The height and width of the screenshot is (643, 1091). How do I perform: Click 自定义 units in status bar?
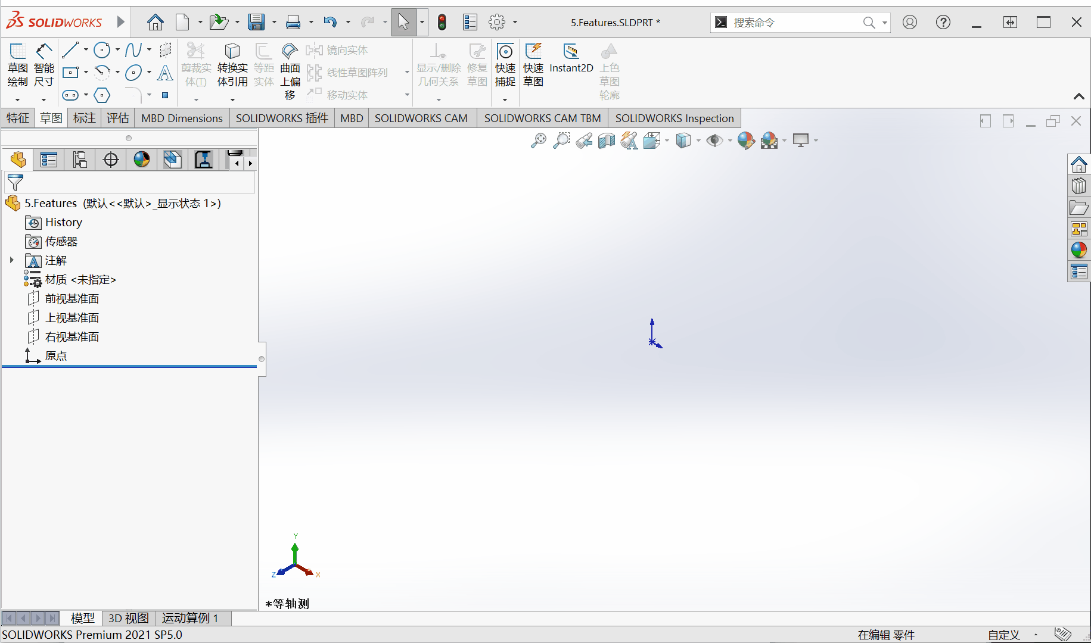(x=1004, y=635)
